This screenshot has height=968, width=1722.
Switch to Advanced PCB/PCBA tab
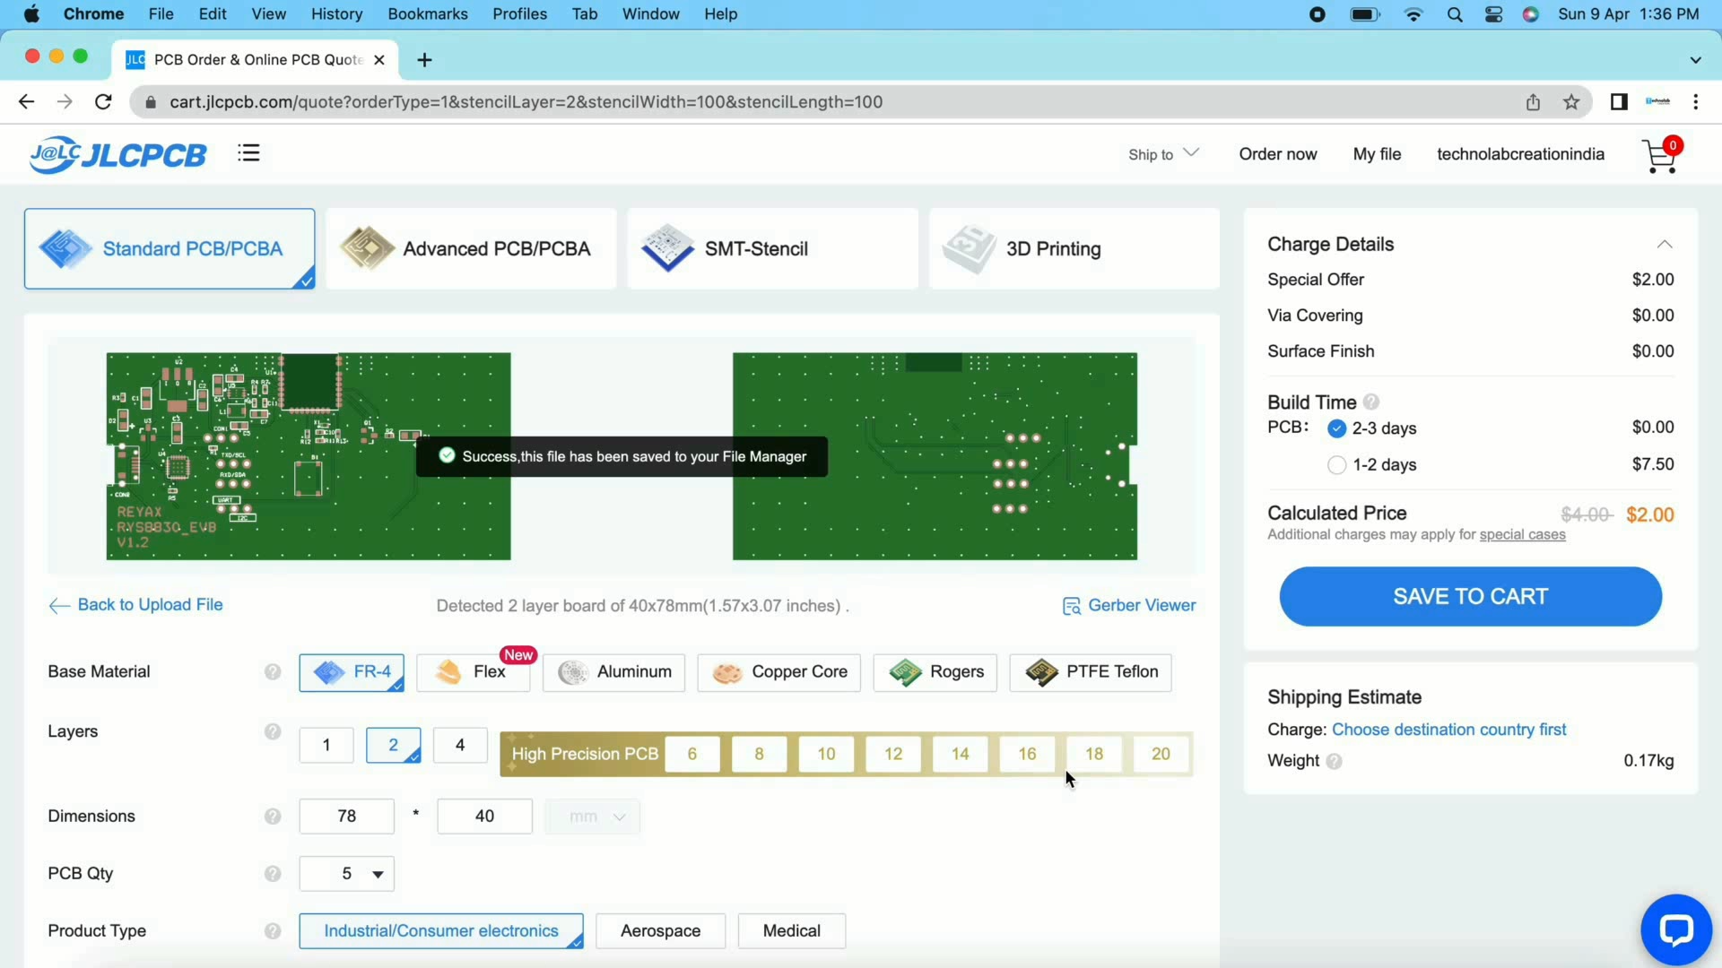click(x=471, y=249)
